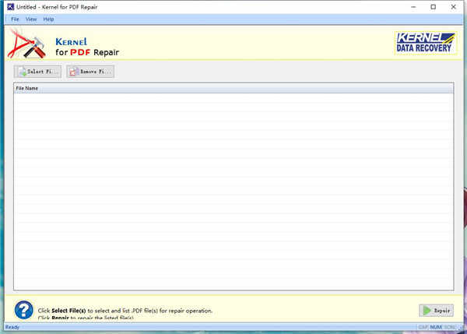The image size is (467, 334).
Task: Click the Kernel Data Recovery logo
Action: coord(426,43)
